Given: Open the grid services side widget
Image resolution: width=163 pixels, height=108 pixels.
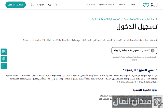Looking at the screenshot, I should coord(4,52).
